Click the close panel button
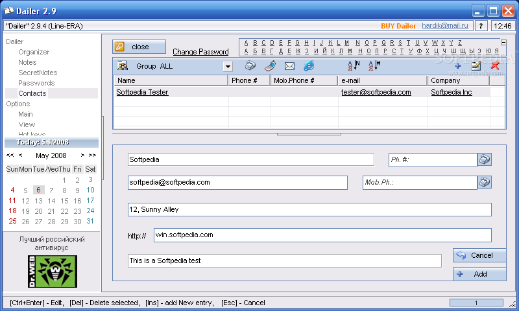 coord(139,47)
